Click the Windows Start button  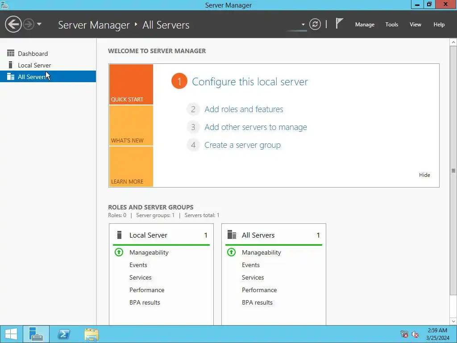coord(11,334)
